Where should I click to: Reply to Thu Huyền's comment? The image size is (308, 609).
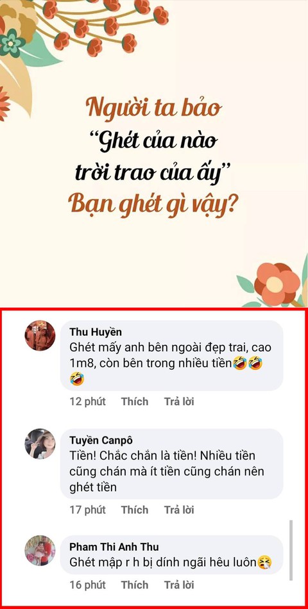coord(179,401)
